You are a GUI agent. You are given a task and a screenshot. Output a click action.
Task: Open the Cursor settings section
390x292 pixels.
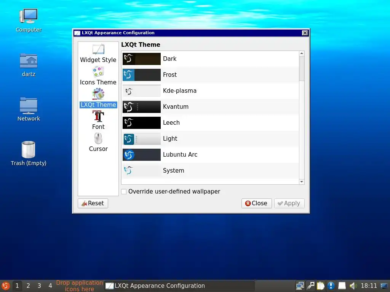(98, 143)
